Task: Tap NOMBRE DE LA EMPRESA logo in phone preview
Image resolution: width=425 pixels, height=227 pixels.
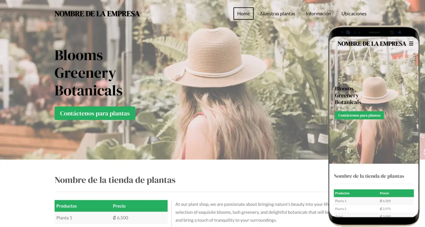Action: 372,44
